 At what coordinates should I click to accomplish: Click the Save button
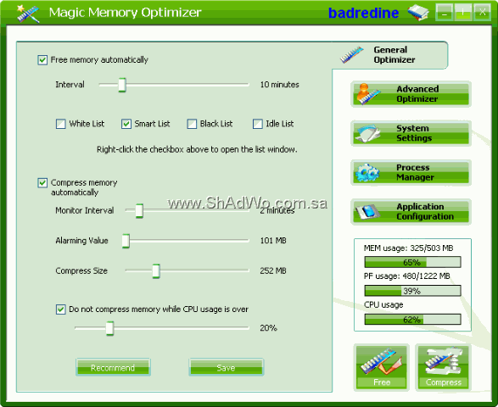[x=227, y=368]
